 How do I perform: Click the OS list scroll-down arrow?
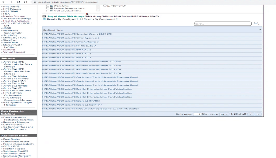[98, 10]
